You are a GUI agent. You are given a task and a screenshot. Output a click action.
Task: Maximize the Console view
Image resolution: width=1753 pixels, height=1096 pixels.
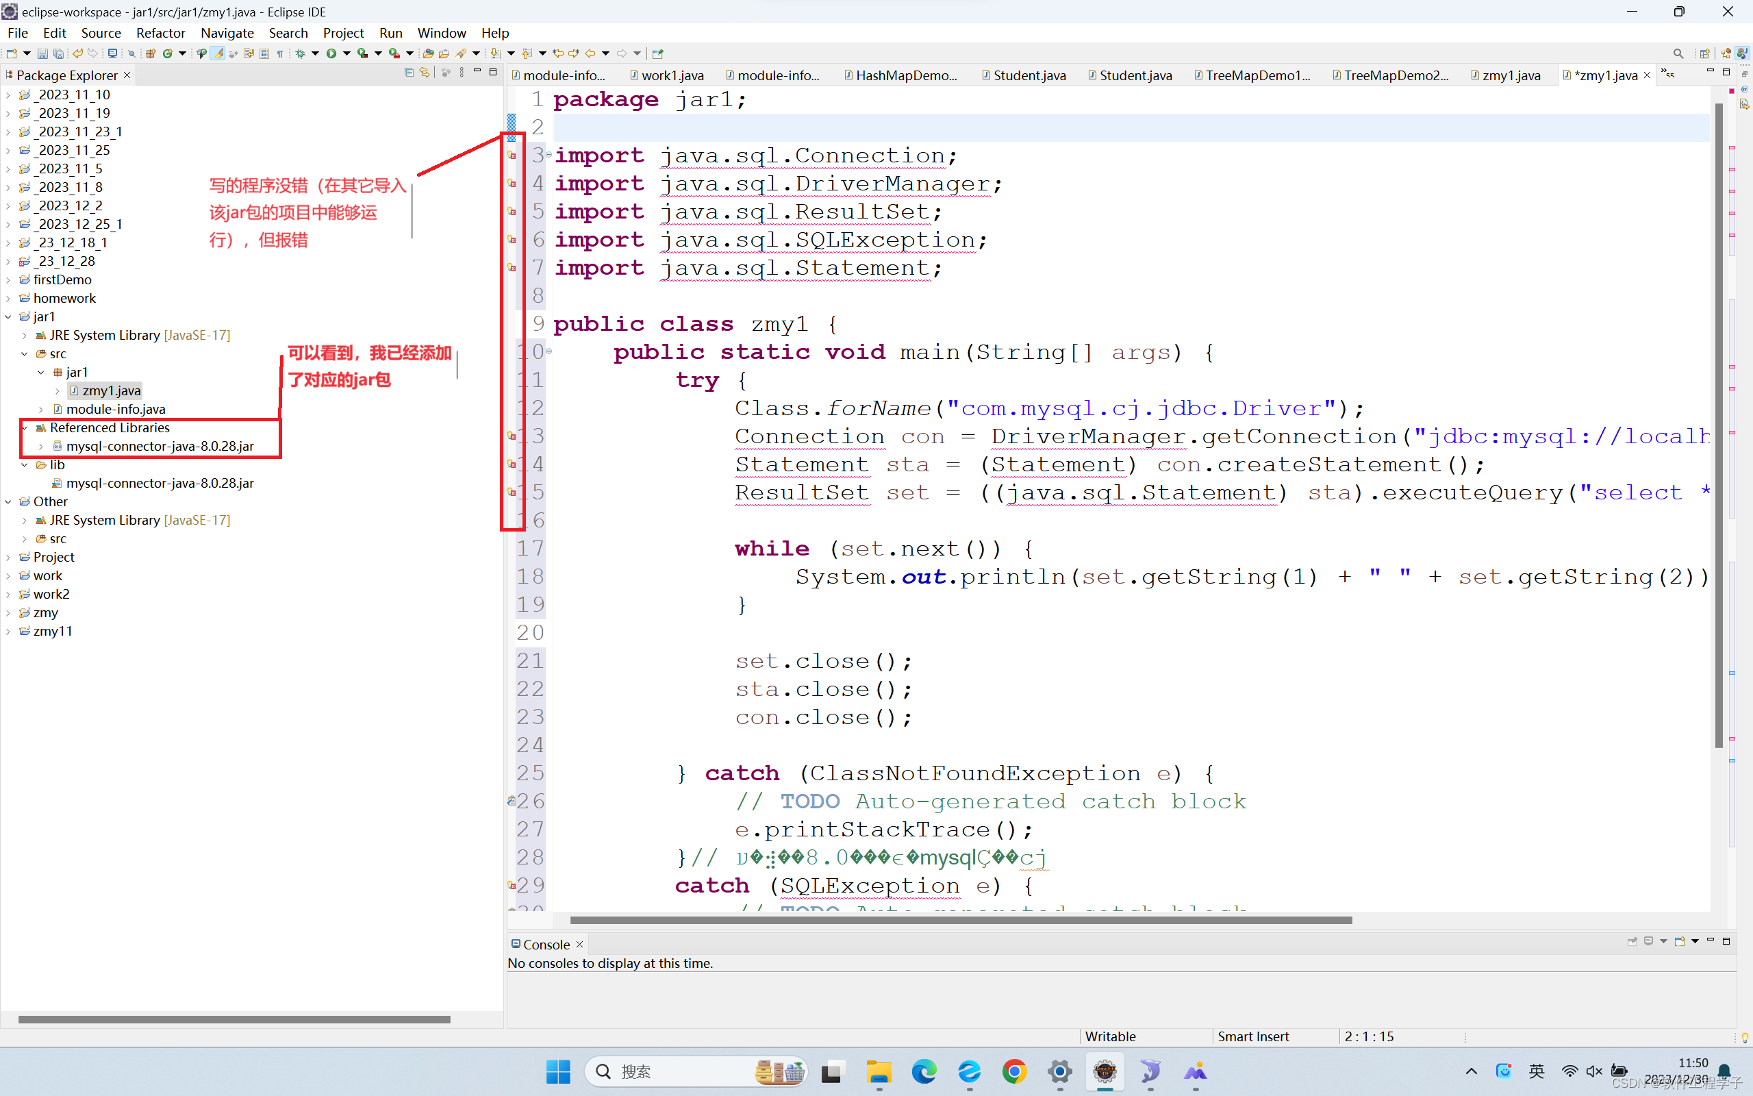(x=1728, y=940)
